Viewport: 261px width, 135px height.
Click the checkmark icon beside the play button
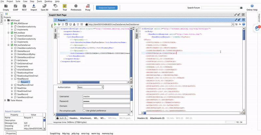pyautogui.click(x=59, y=25)
